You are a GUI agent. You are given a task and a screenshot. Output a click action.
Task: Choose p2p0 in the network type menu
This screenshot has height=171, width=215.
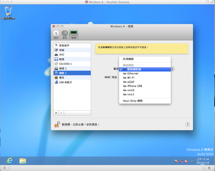[145, 82]
